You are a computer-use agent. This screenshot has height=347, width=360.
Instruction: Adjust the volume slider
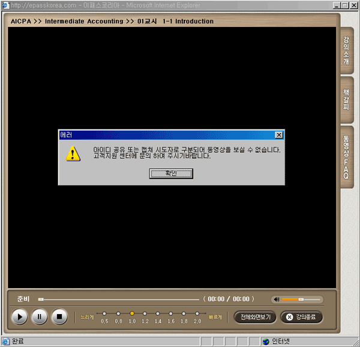coord(301,299)
